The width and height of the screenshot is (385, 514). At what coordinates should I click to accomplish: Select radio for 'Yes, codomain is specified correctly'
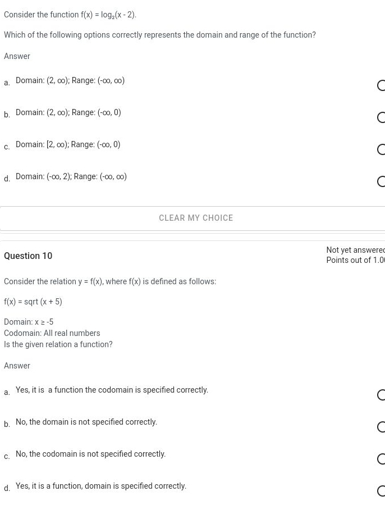click(381, 395)
